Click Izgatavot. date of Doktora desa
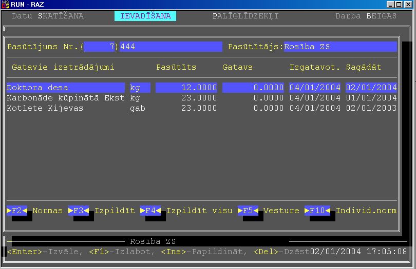Screen dimensions: 416x269 pos(315,88)
